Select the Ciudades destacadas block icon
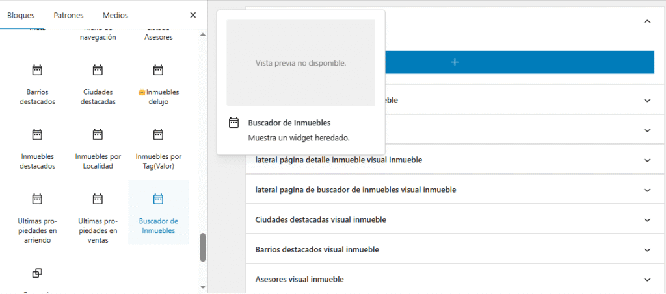Viewport: 666px width, 294px height. coord(98,69)
